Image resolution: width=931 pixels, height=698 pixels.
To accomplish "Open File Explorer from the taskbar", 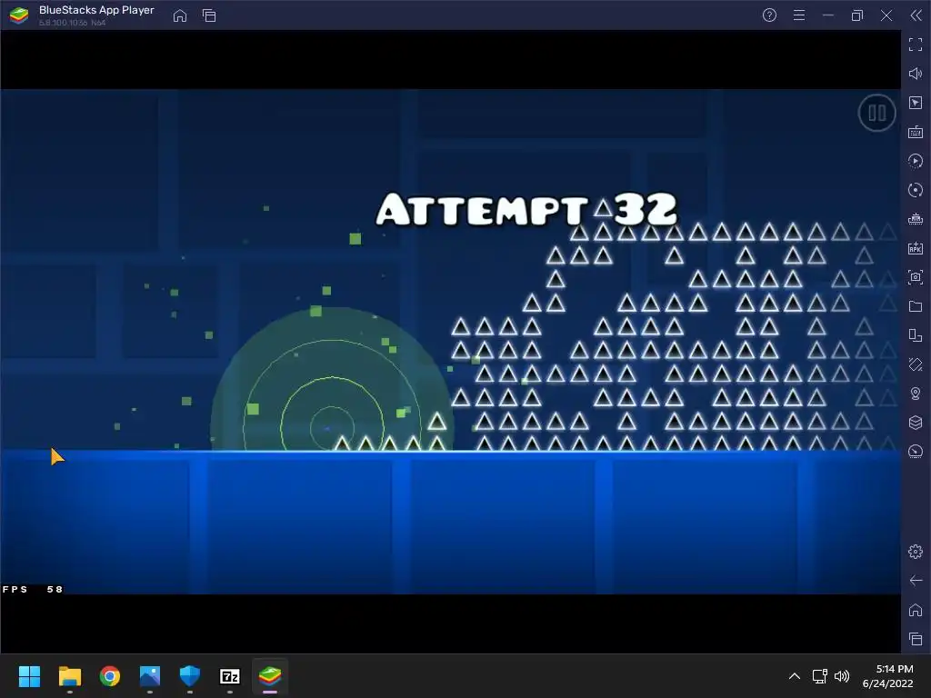I will 69,676.
